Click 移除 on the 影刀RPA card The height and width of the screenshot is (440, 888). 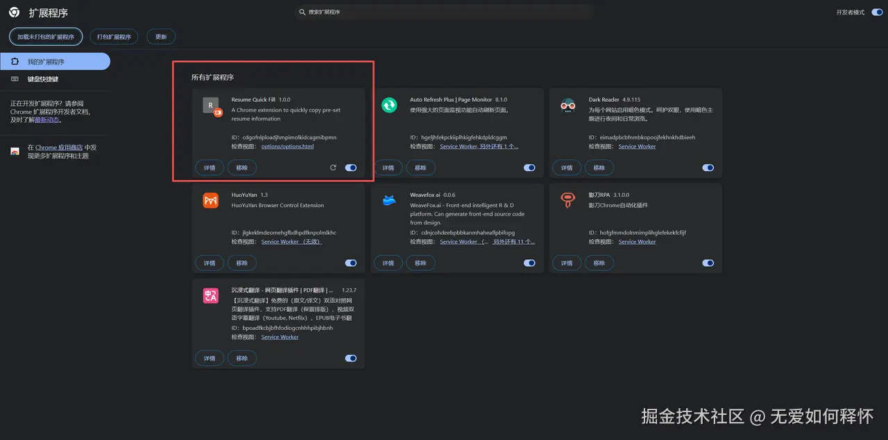pos(599,263)
